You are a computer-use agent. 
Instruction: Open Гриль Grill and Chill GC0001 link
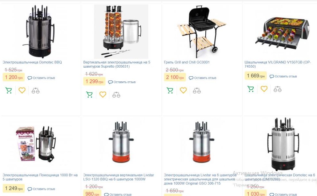pos(186,62)
